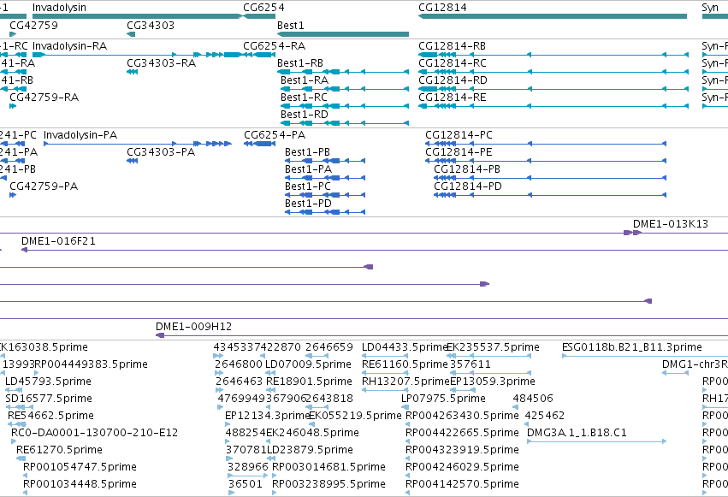Click the CG12814-RB transcript label

click(453, 46)
